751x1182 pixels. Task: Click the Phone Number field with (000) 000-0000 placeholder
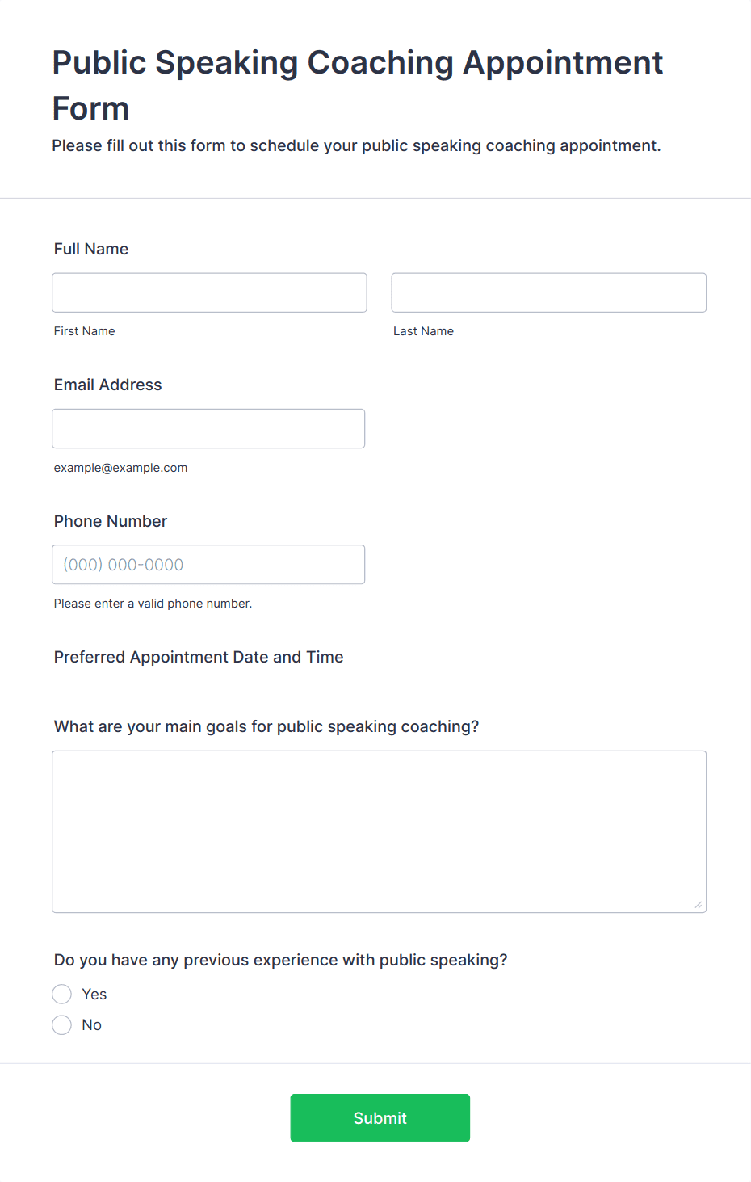[208, 565]
